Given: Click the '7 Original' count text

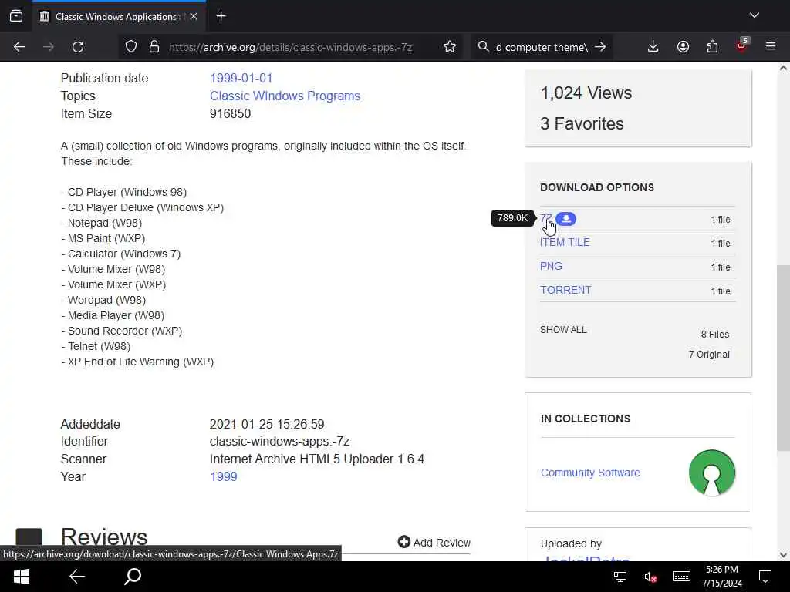Looking at the screenshot, I should (709, 355).
